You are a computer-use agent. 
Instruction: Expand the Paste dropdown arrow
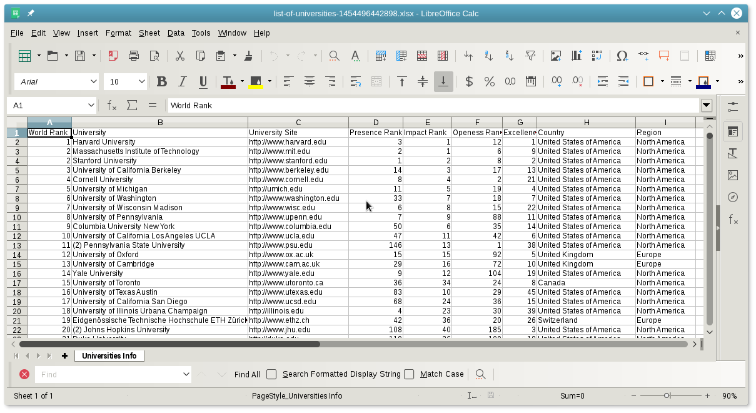(x=234, y=56)
